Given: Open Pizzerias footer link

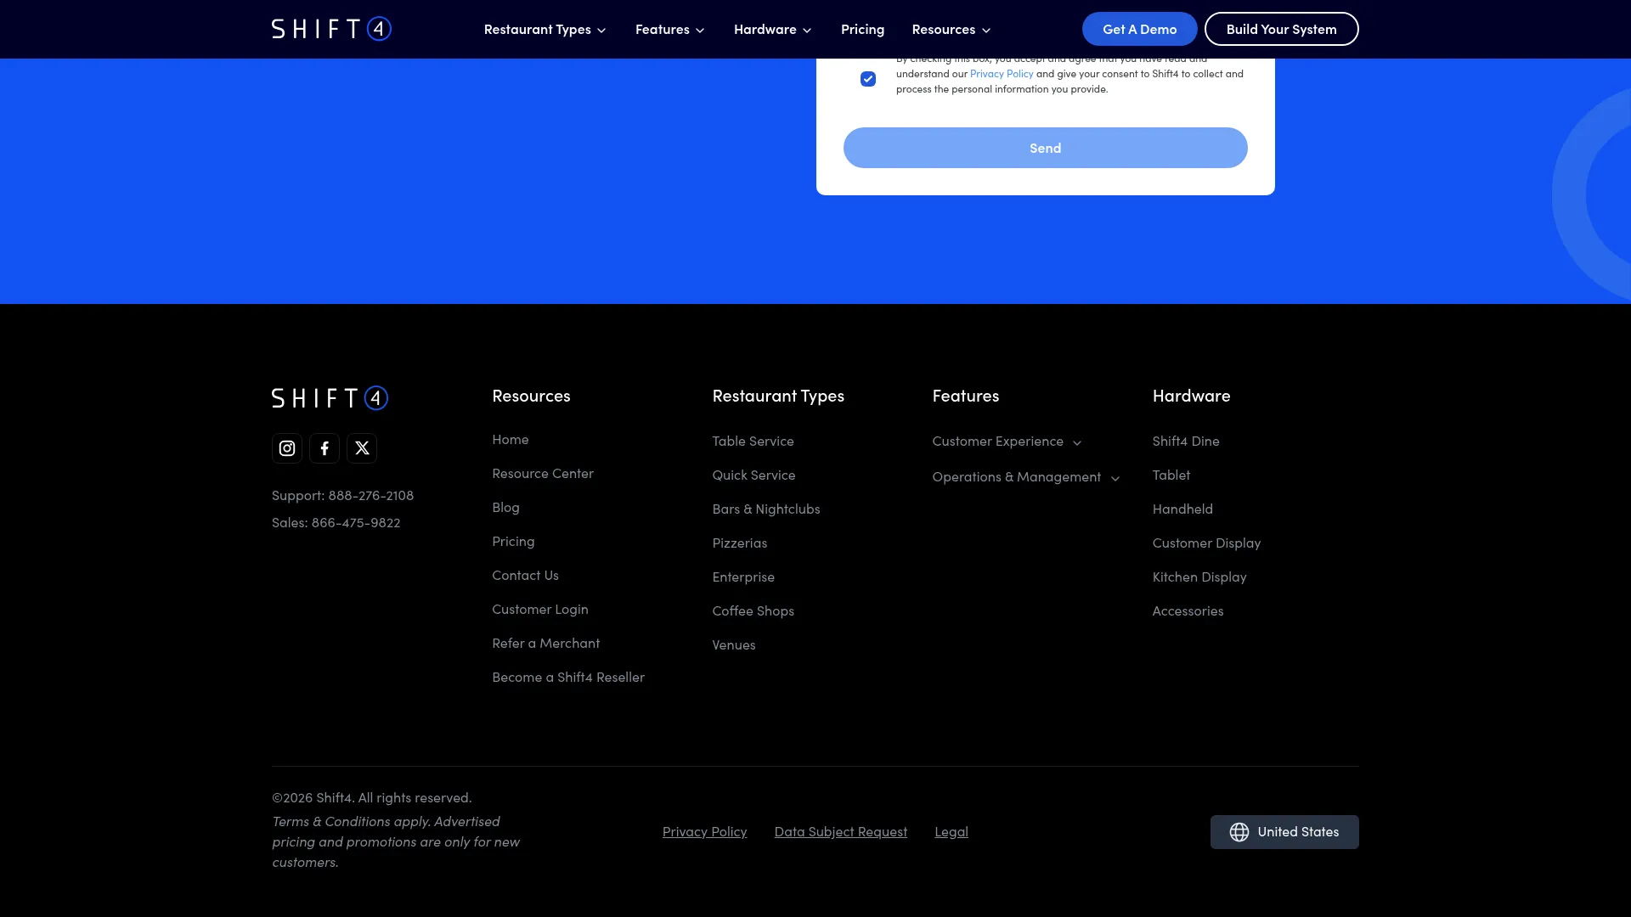Looking at the screenshot, I should pos(740,543).
